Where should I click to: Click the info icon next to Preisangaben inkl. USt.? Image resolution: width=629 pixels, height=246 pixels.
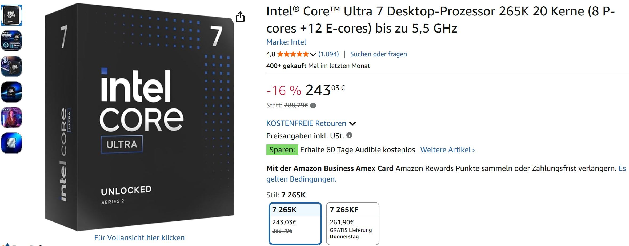click(x=349, y=135)
